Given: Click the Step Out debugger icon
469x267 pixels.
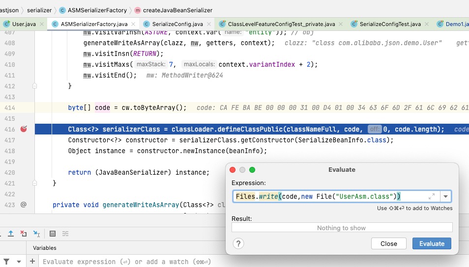Looking at the screenshot, I should click(11, 234).
